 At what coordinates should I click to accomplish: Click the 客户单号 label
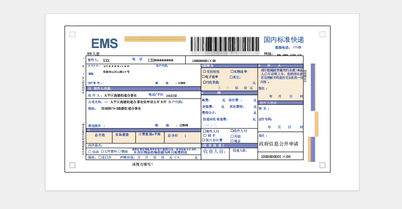(95, 83)
